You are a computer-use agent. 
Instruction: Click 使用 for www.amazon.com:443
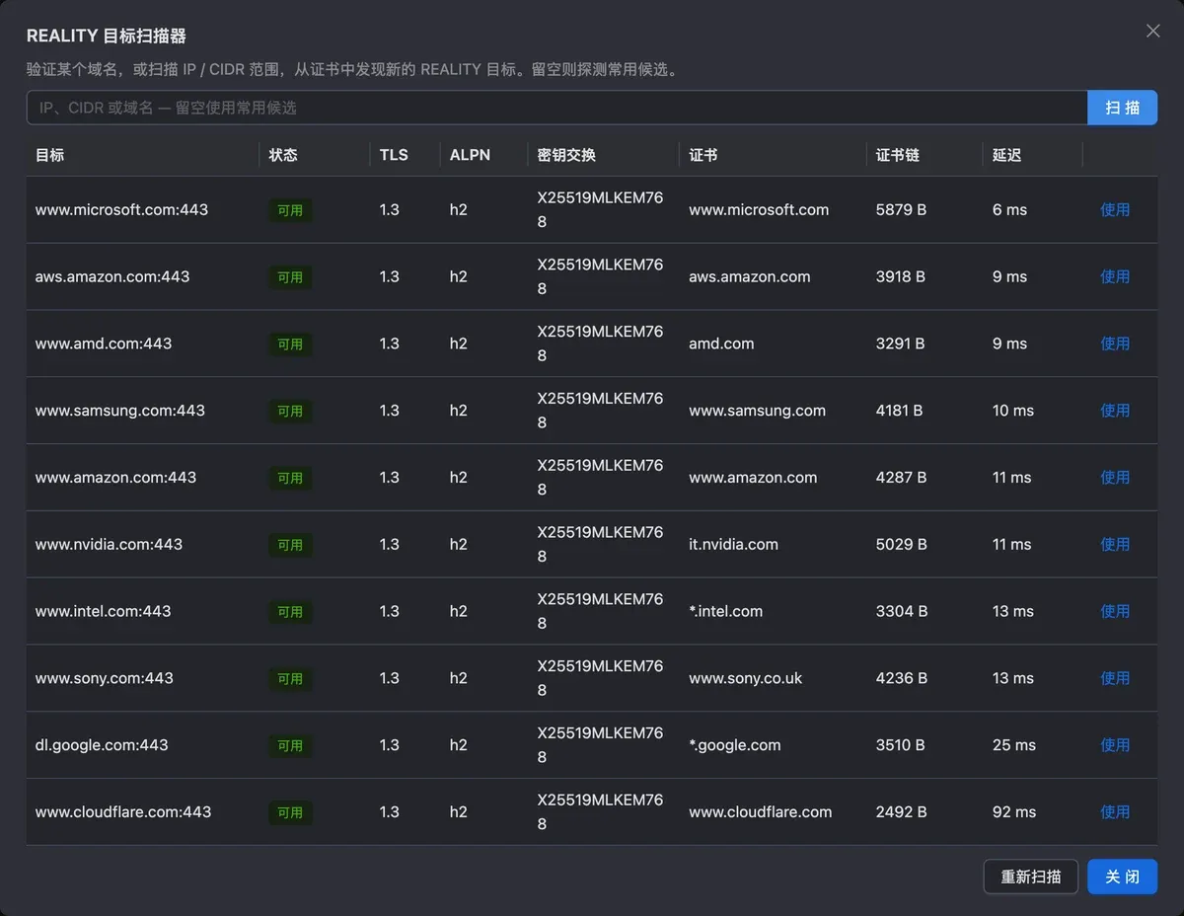pos(1115,477)
